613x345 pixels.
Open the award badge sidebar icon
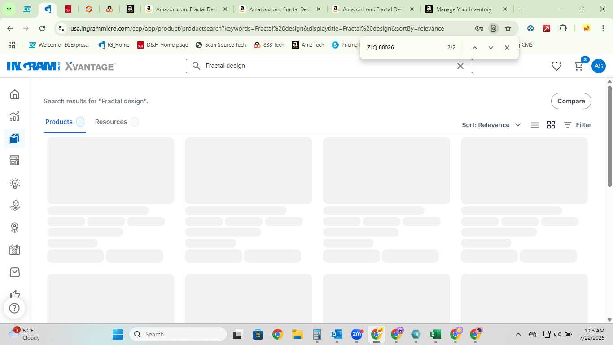tap(14, 228)
